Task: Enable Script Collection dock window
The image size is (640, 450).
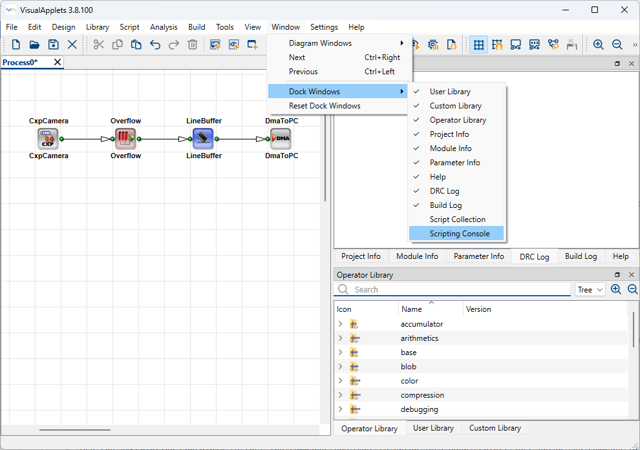Action: (456, 220)
